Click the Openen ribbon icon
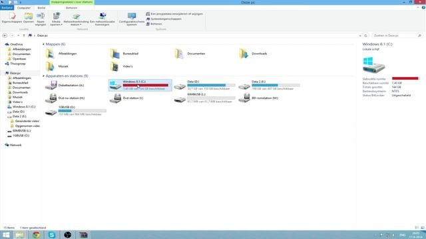Image resolution: width=426 pixels, height=239 pixels. (28, 18)
